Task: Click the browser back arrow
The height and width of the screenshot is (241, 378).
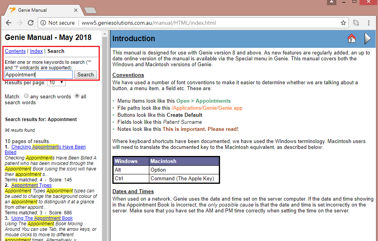Action: point(9,23)
